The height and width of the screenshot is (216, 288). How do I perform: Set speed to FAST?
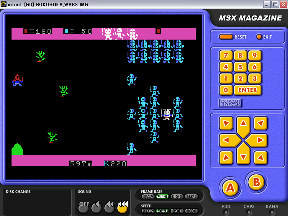pyautogui.click(x=177, y=211)
